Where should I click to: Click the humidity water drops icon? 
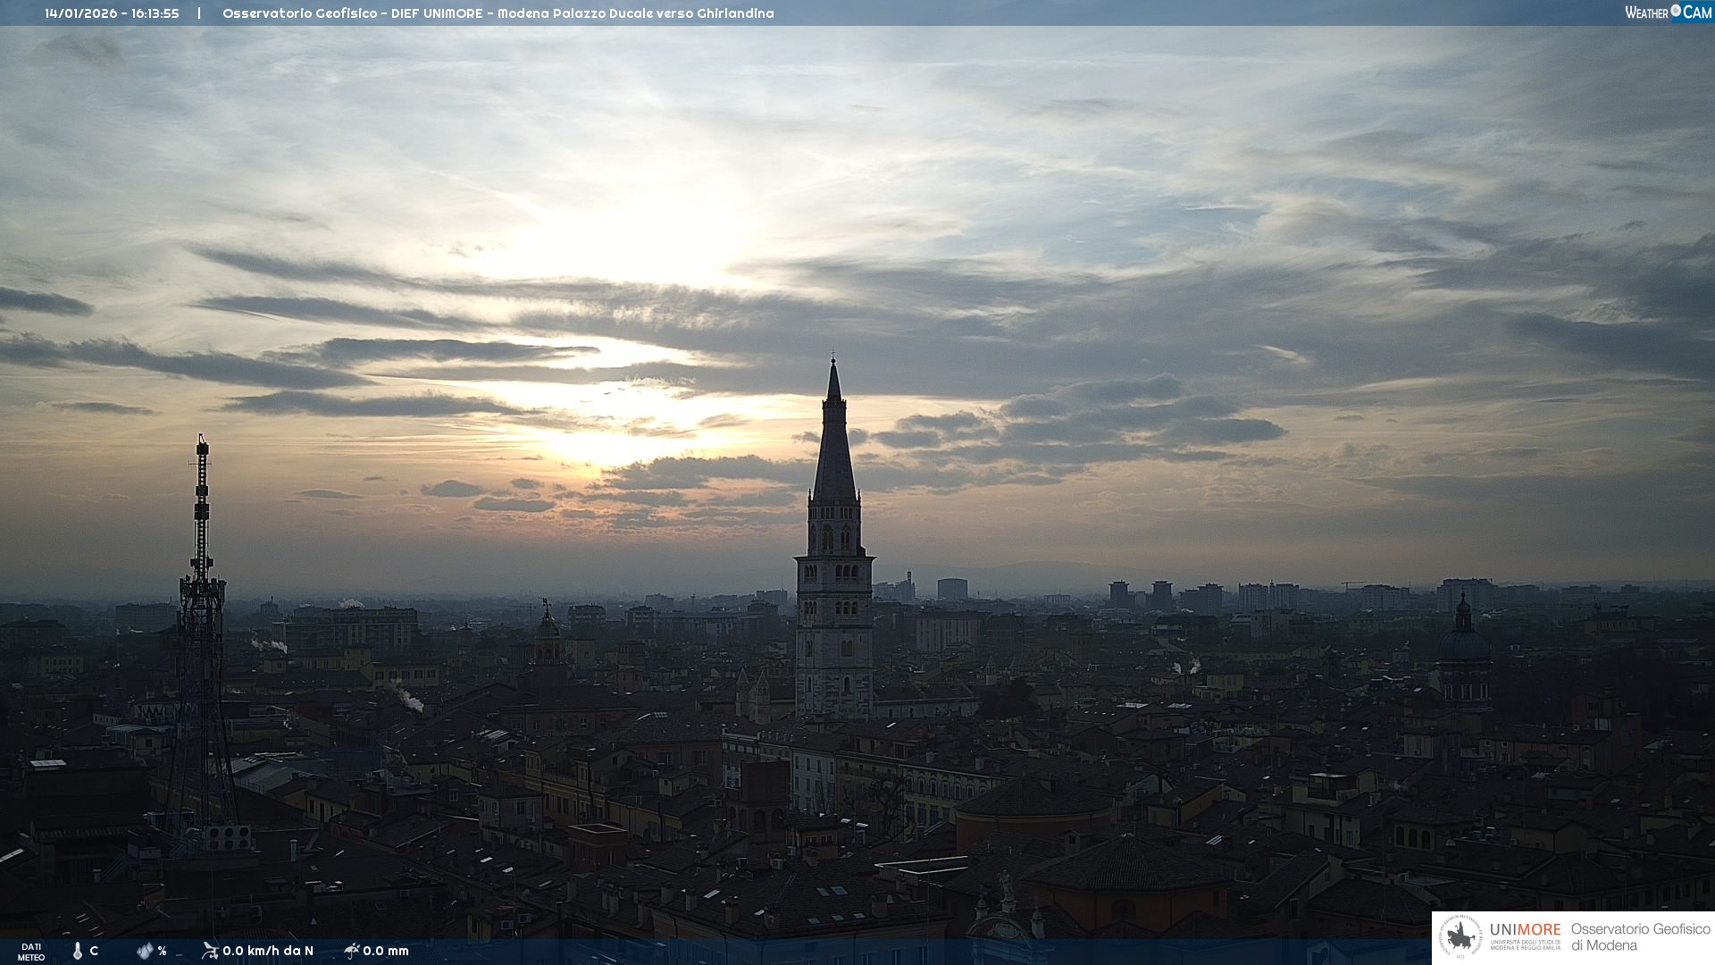click(x=145, y=951)
